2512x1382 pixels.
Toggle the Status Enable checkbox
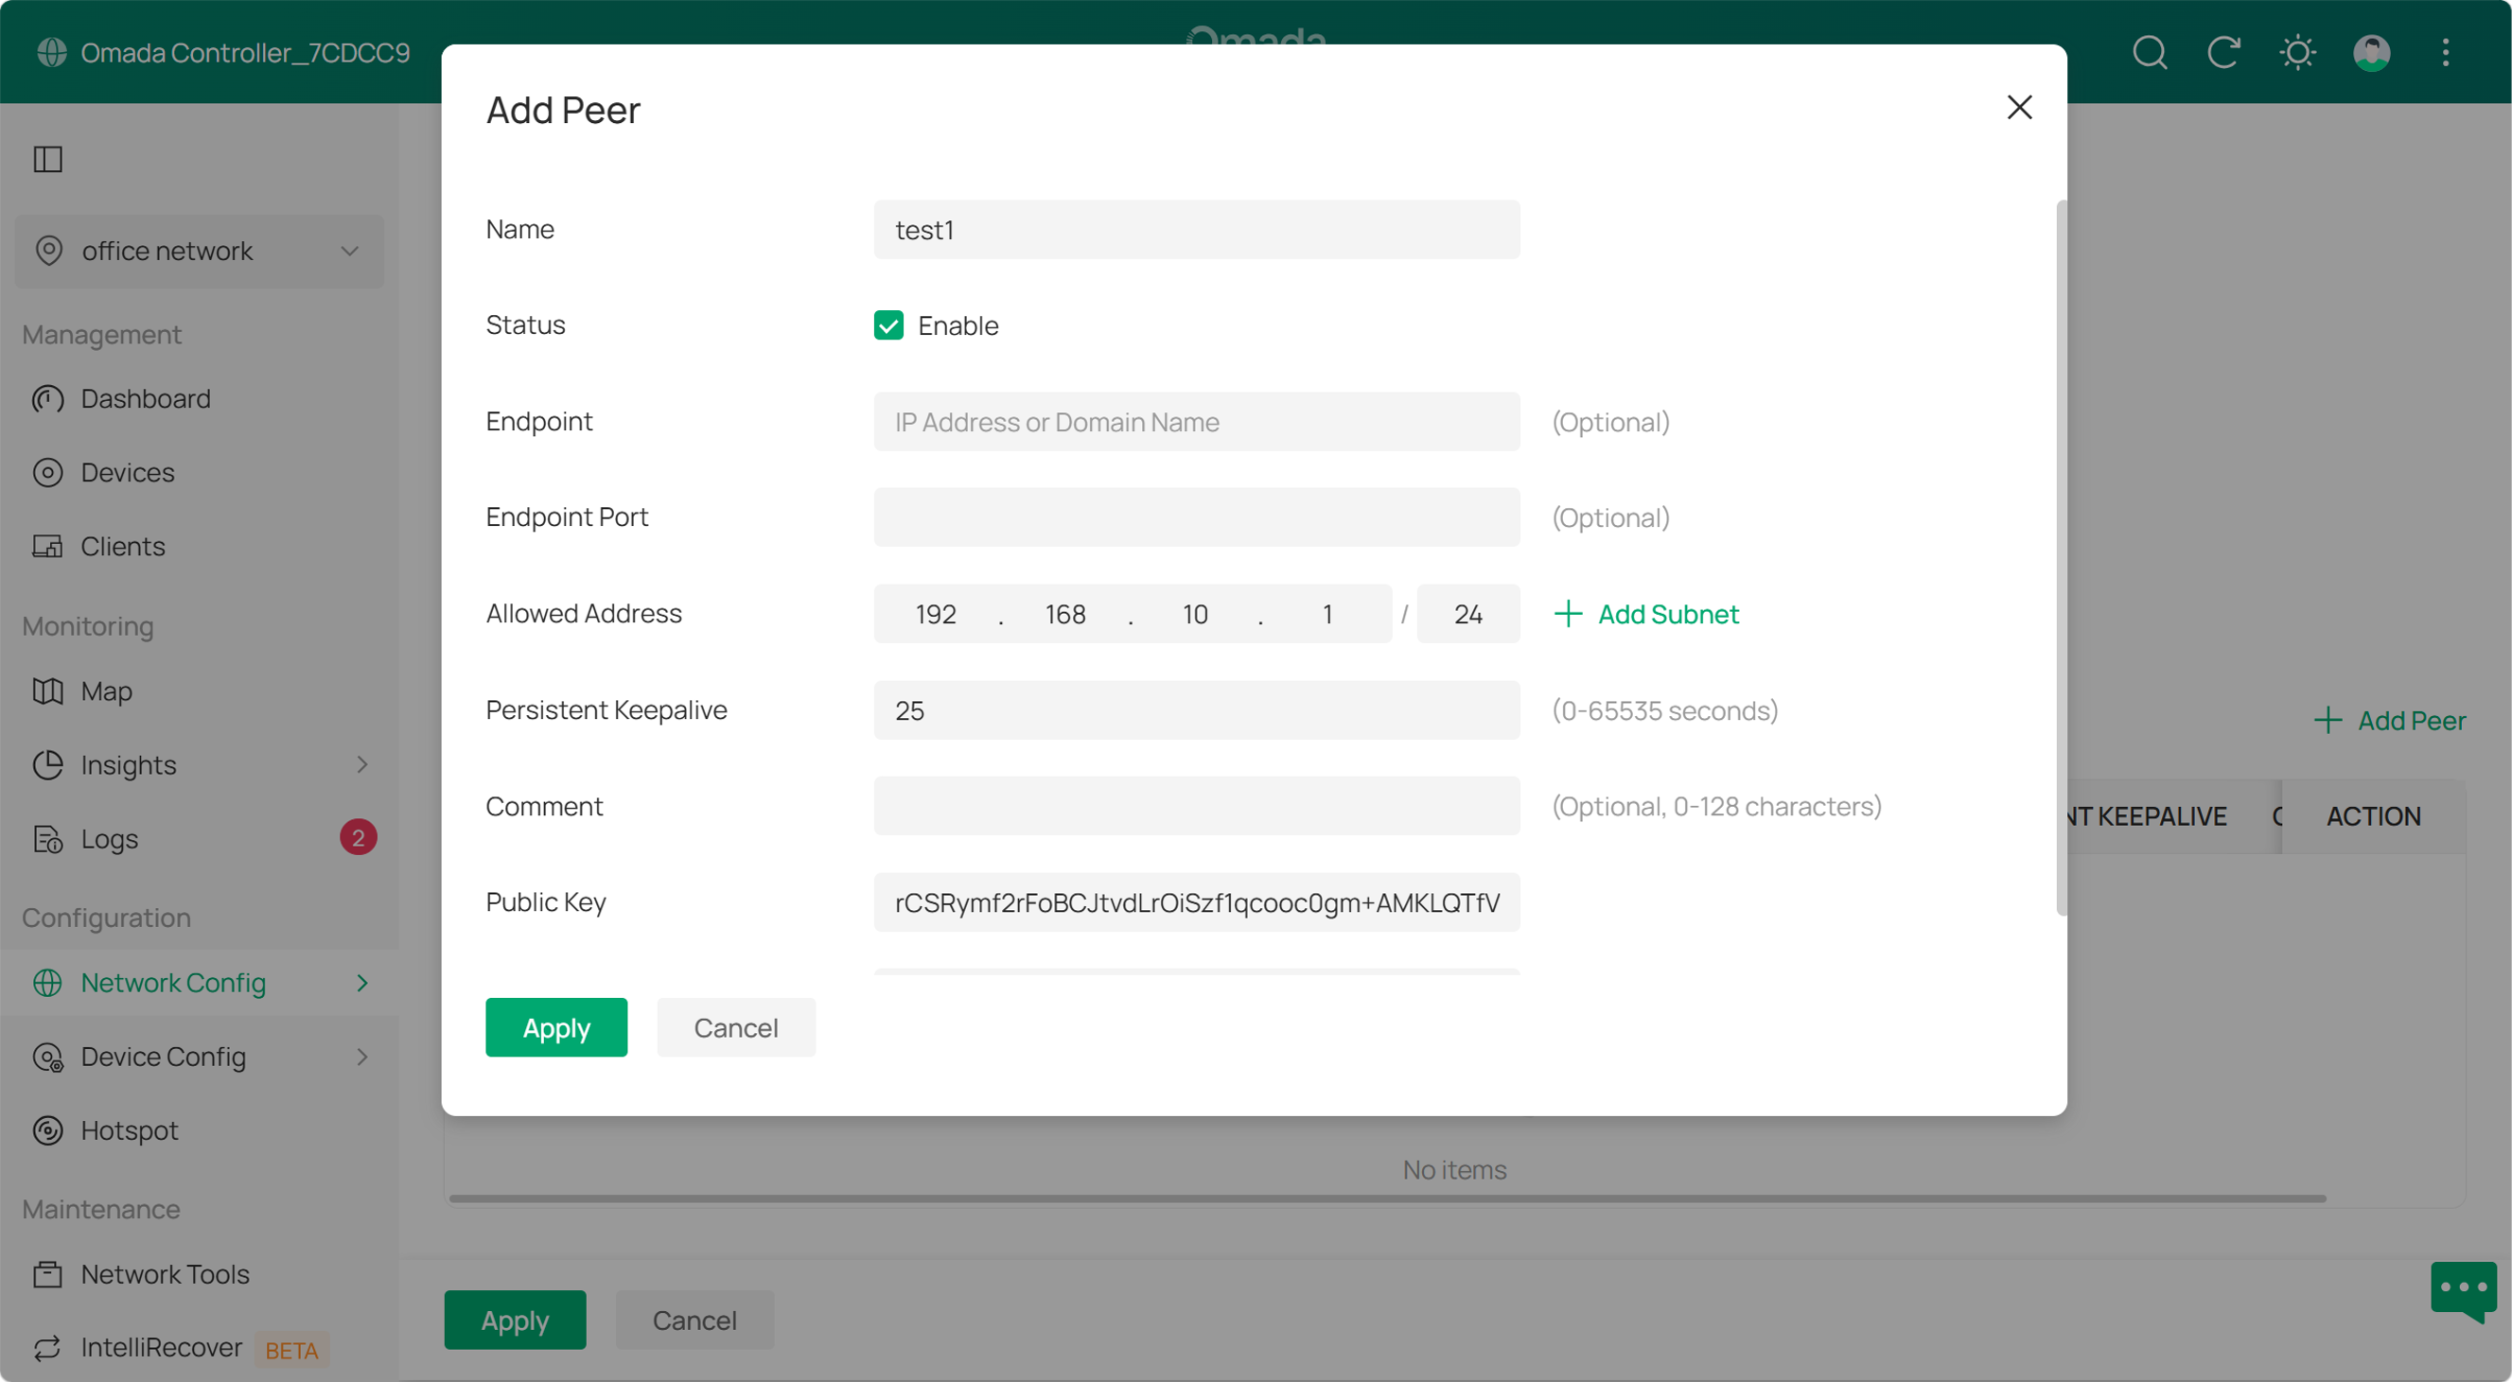click(888, 325)
